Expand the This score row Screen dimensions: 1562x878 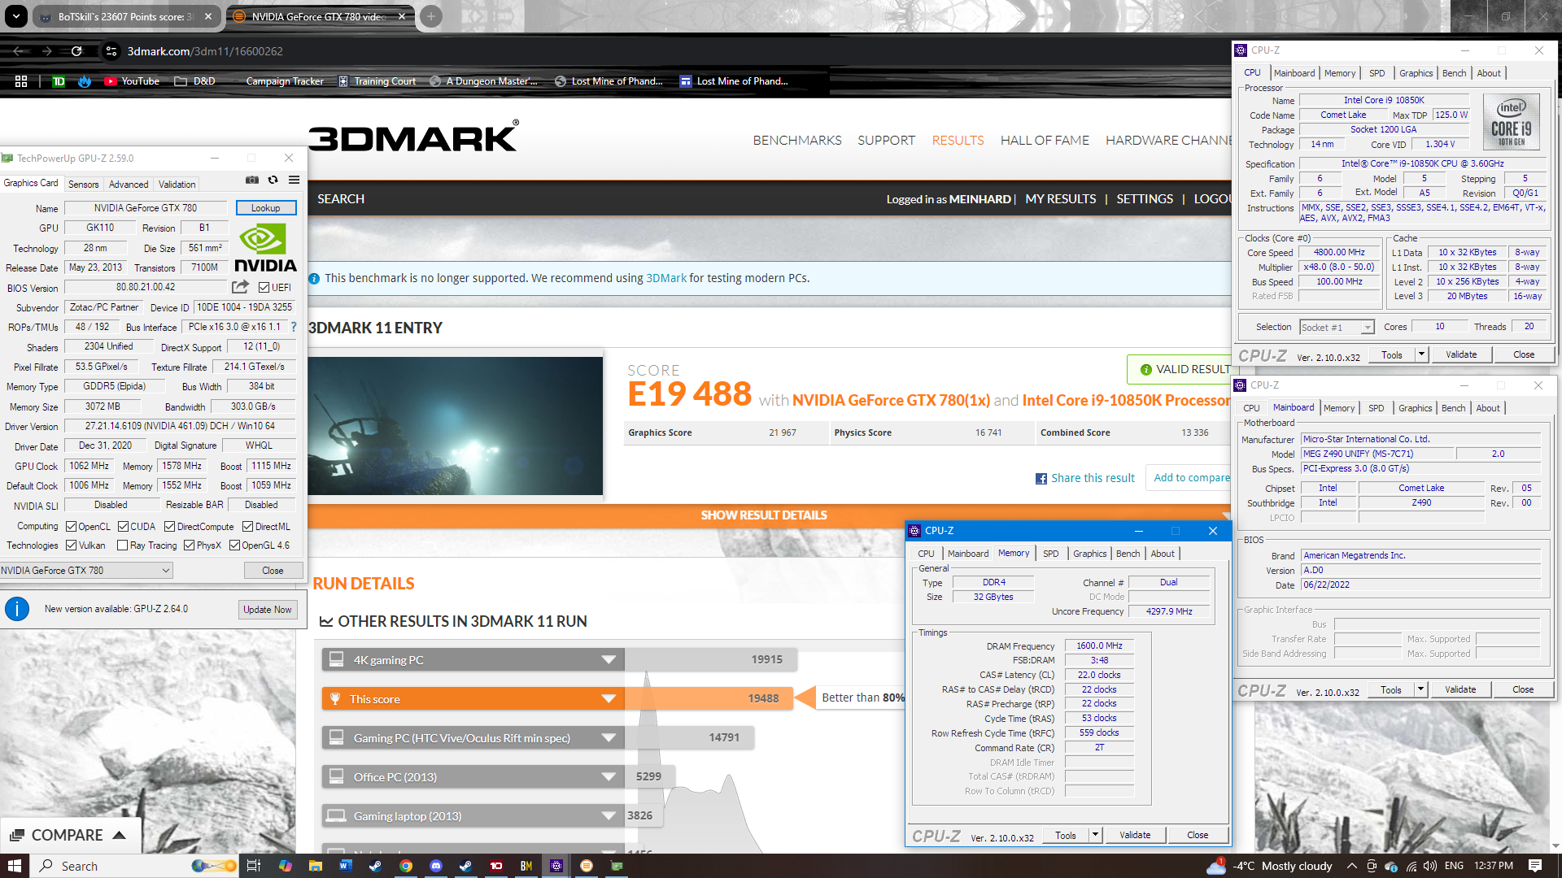coord(608,699)
